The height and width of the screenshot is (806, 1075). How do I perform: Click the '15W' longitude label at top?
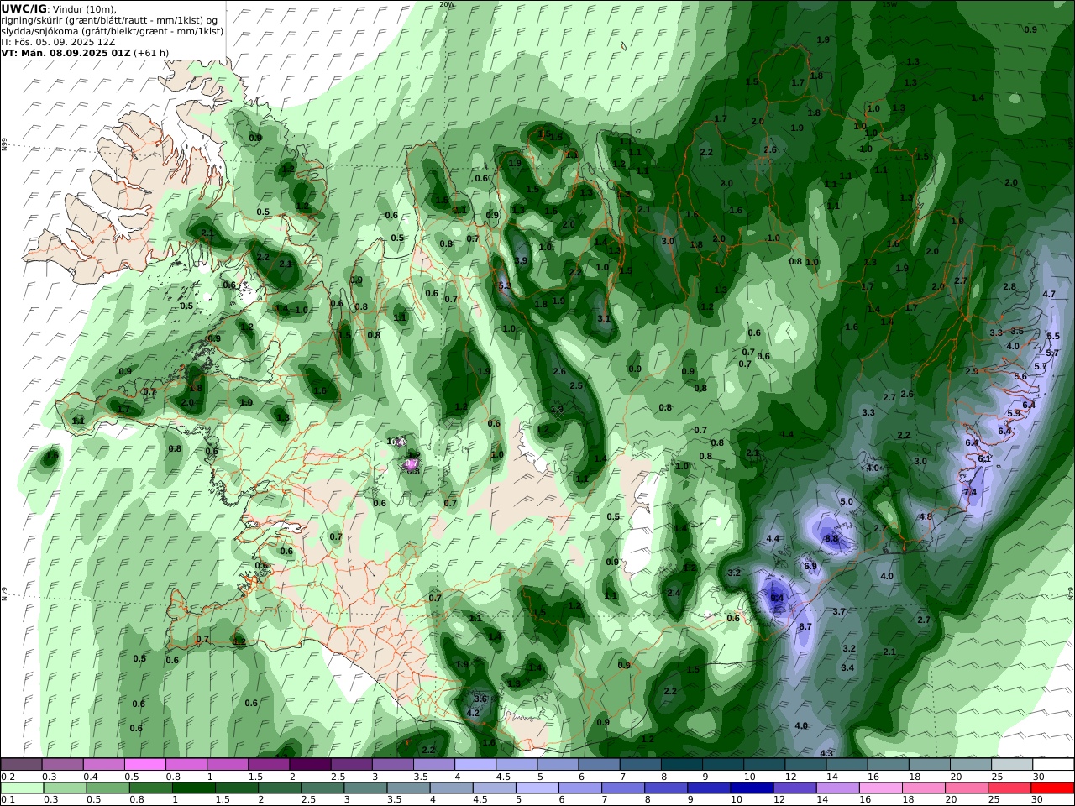[x=889, y=4]
